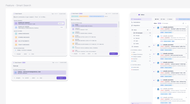The width and height of the screenshot is (190, 104).
Task: Open the BEFORE filter suggestion chevron
Action: tap(116, 40)
